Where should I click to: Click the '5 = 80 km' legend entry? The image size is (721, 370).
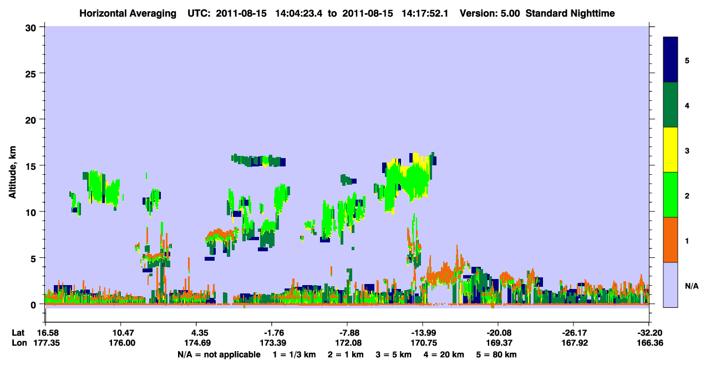tap(496, 354)
